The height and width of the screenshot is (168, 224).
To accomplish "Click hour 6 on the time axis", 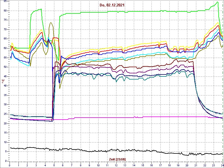I will (x=63, y=165).
